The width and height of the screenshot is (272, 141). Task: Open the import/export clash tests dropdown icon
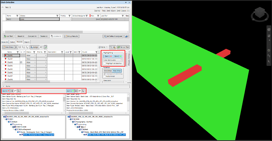click(x=127, y=36)
